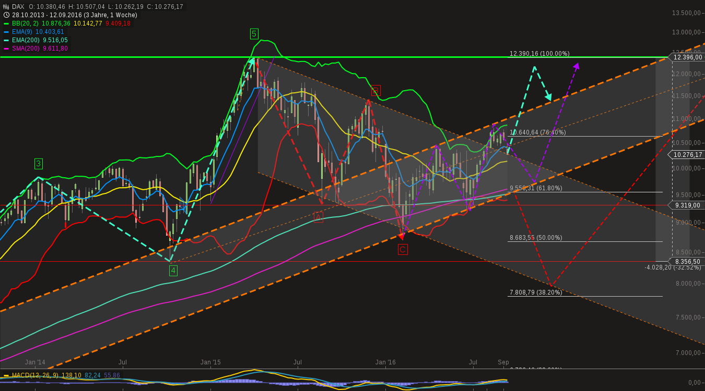Click the Sep time axis label
The height and width of the screenshot is (391, 705).
[x=503, y=362]
